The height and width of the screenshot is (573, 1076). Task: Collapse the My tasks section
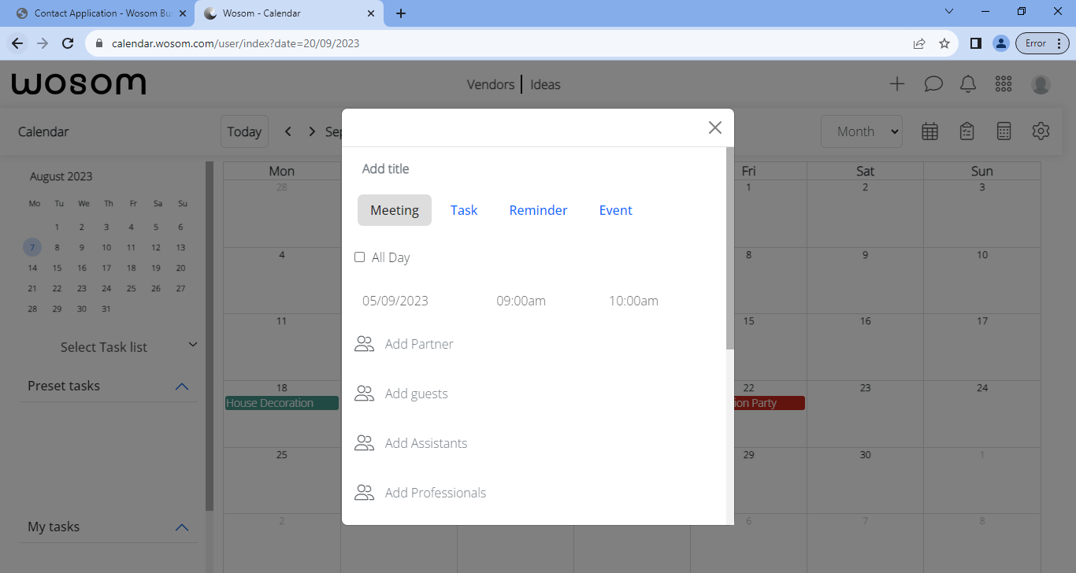(182, 527)
